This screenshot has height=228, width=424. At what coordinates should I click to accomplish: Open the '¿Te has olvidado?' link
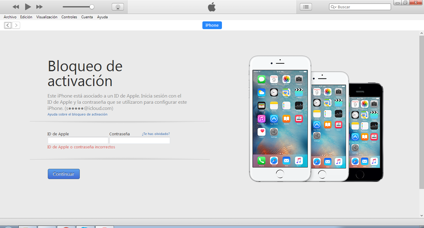[156, 134]
